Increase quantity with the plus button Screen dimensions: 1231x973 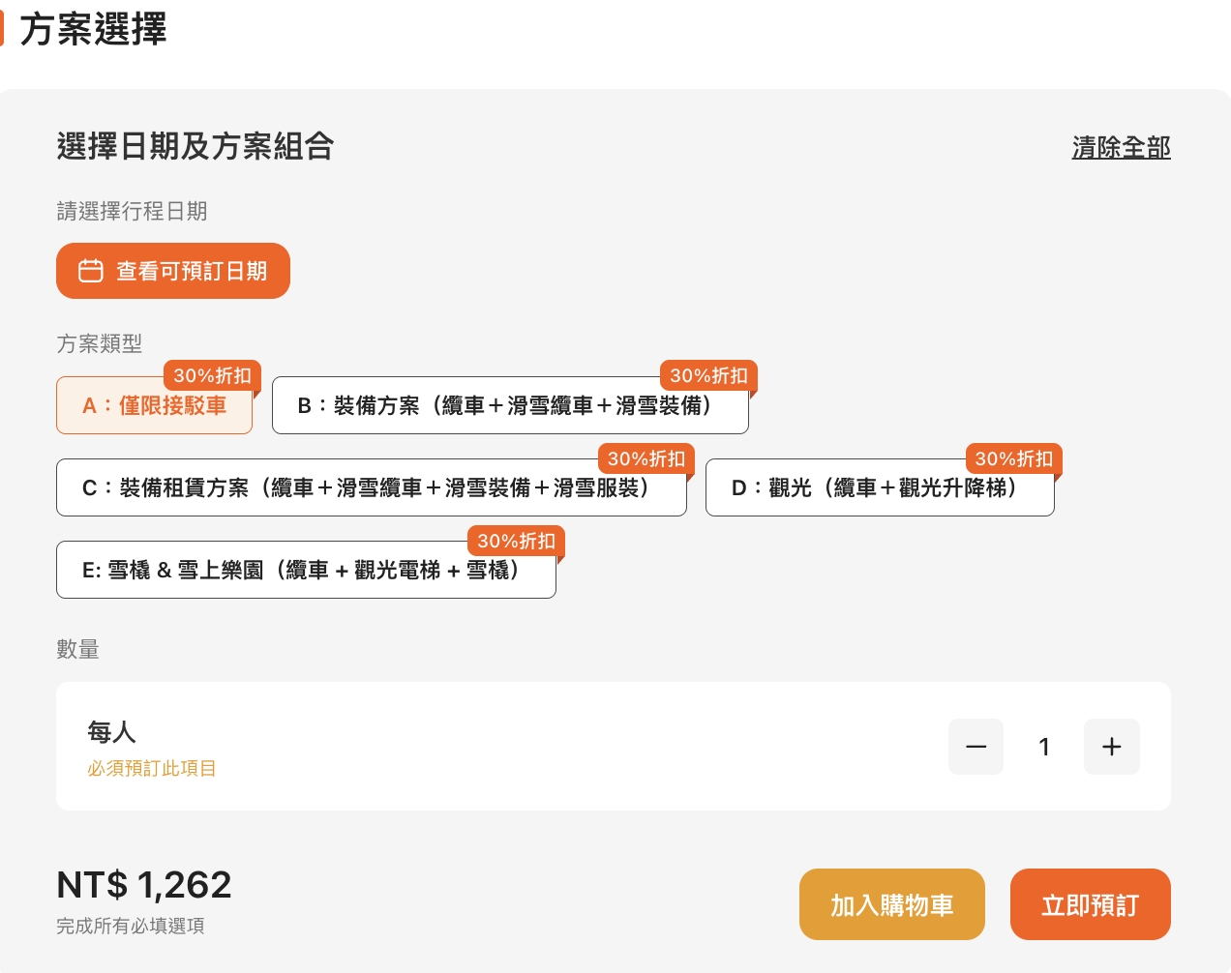point(1112,747)
